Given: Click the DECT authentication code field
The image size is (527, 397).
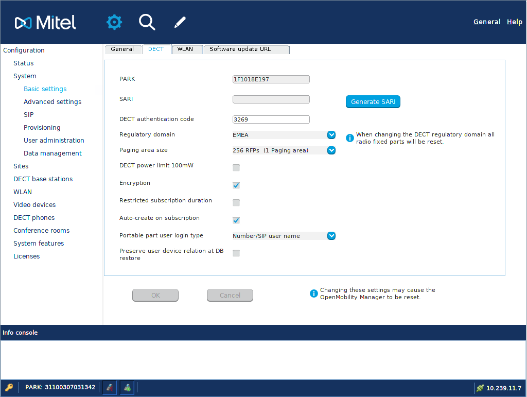Looking at the screenshot, I should (271, 119).
